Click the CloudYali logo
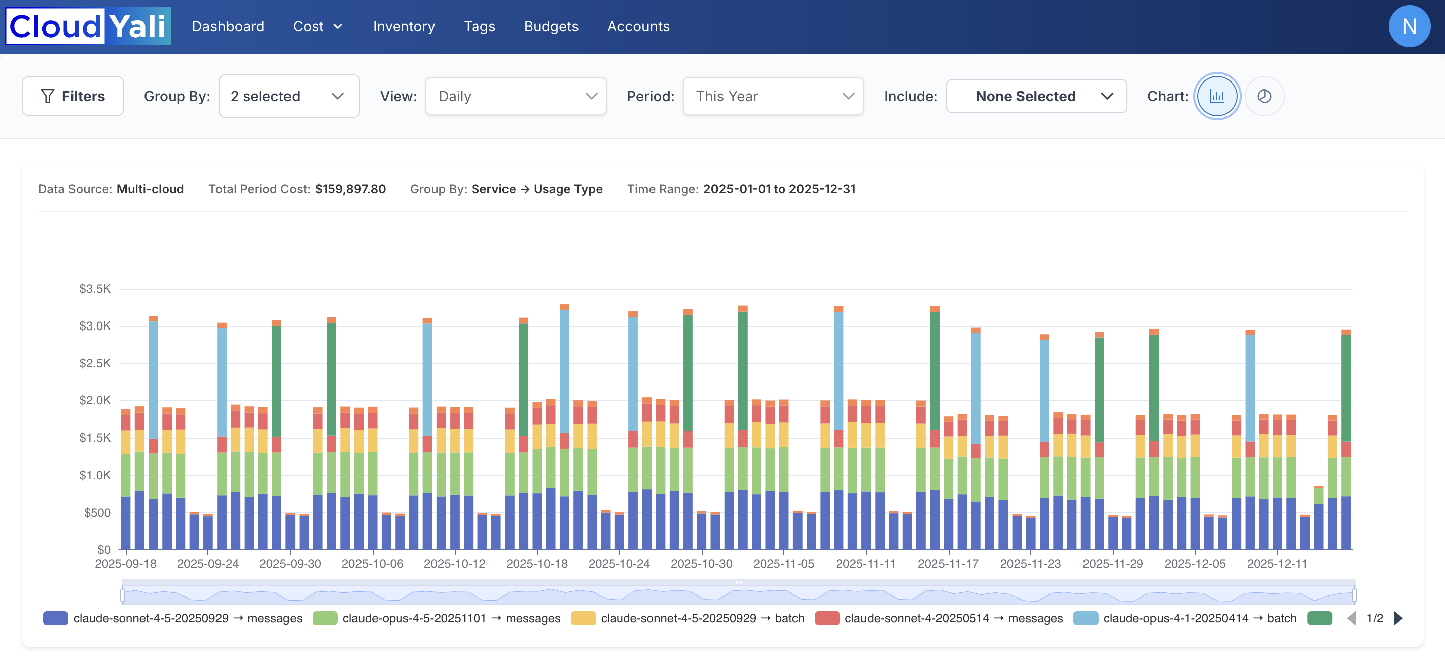1445x658 pixels. point(88,26)
